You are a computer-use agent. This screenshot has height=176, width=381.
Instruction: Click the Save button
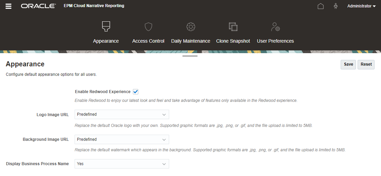coord(348,64)
